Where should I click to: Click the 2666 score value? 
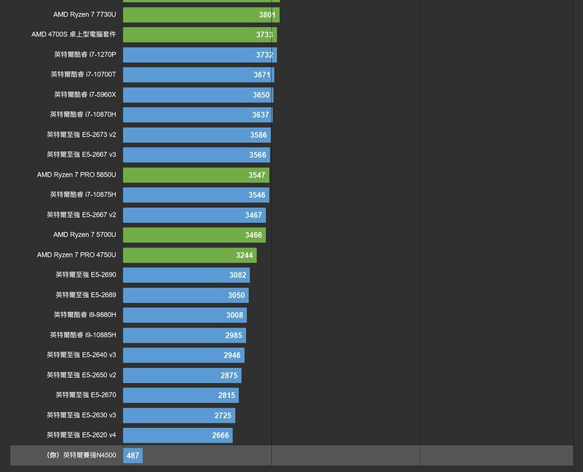point(220,435)
